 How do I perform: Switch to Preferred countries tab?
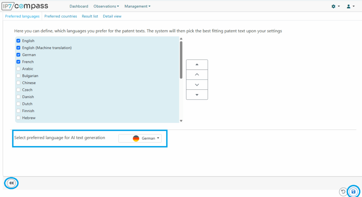click(60, 16)
